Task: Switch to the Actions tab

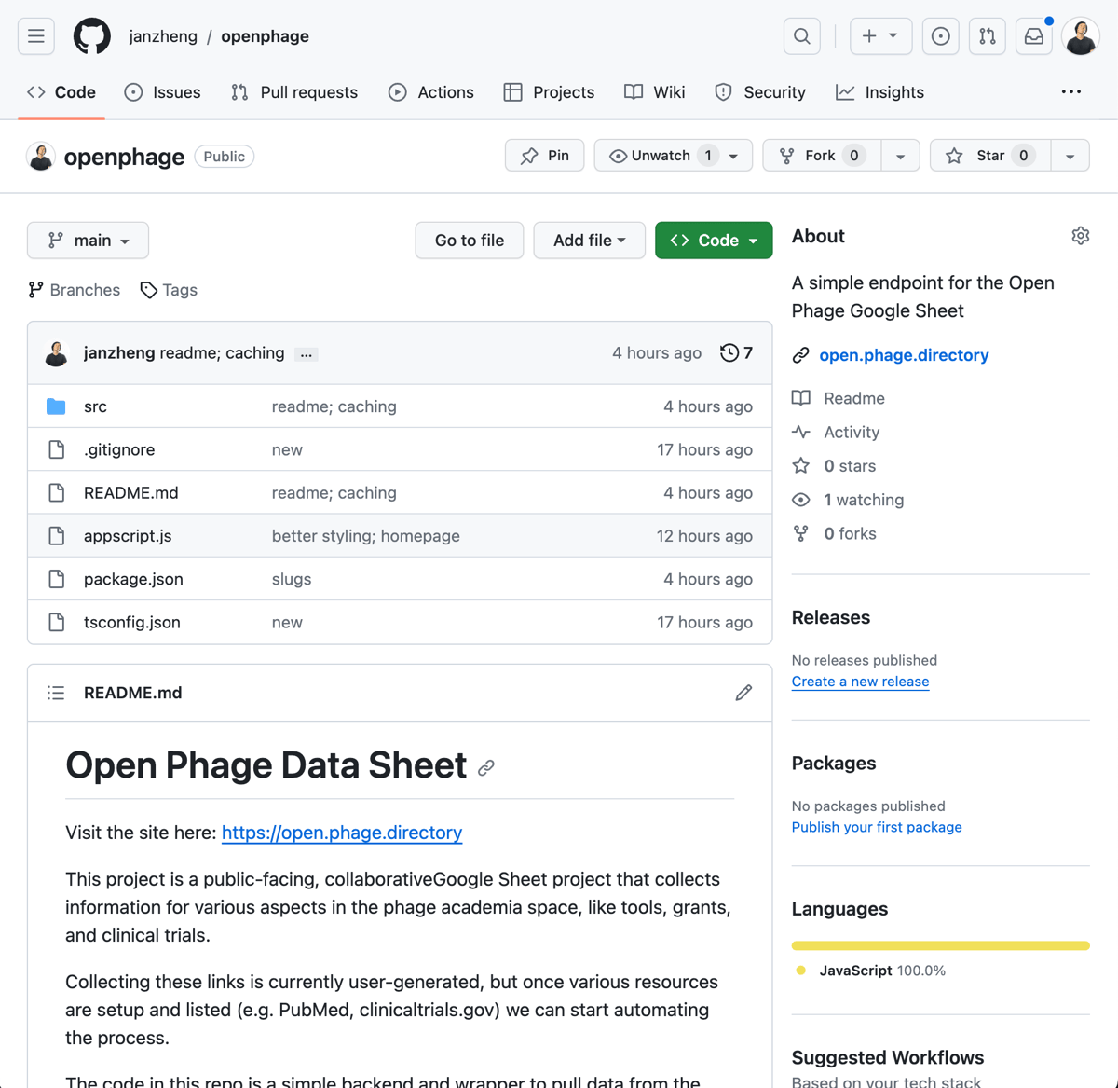Action: (431, 92)
